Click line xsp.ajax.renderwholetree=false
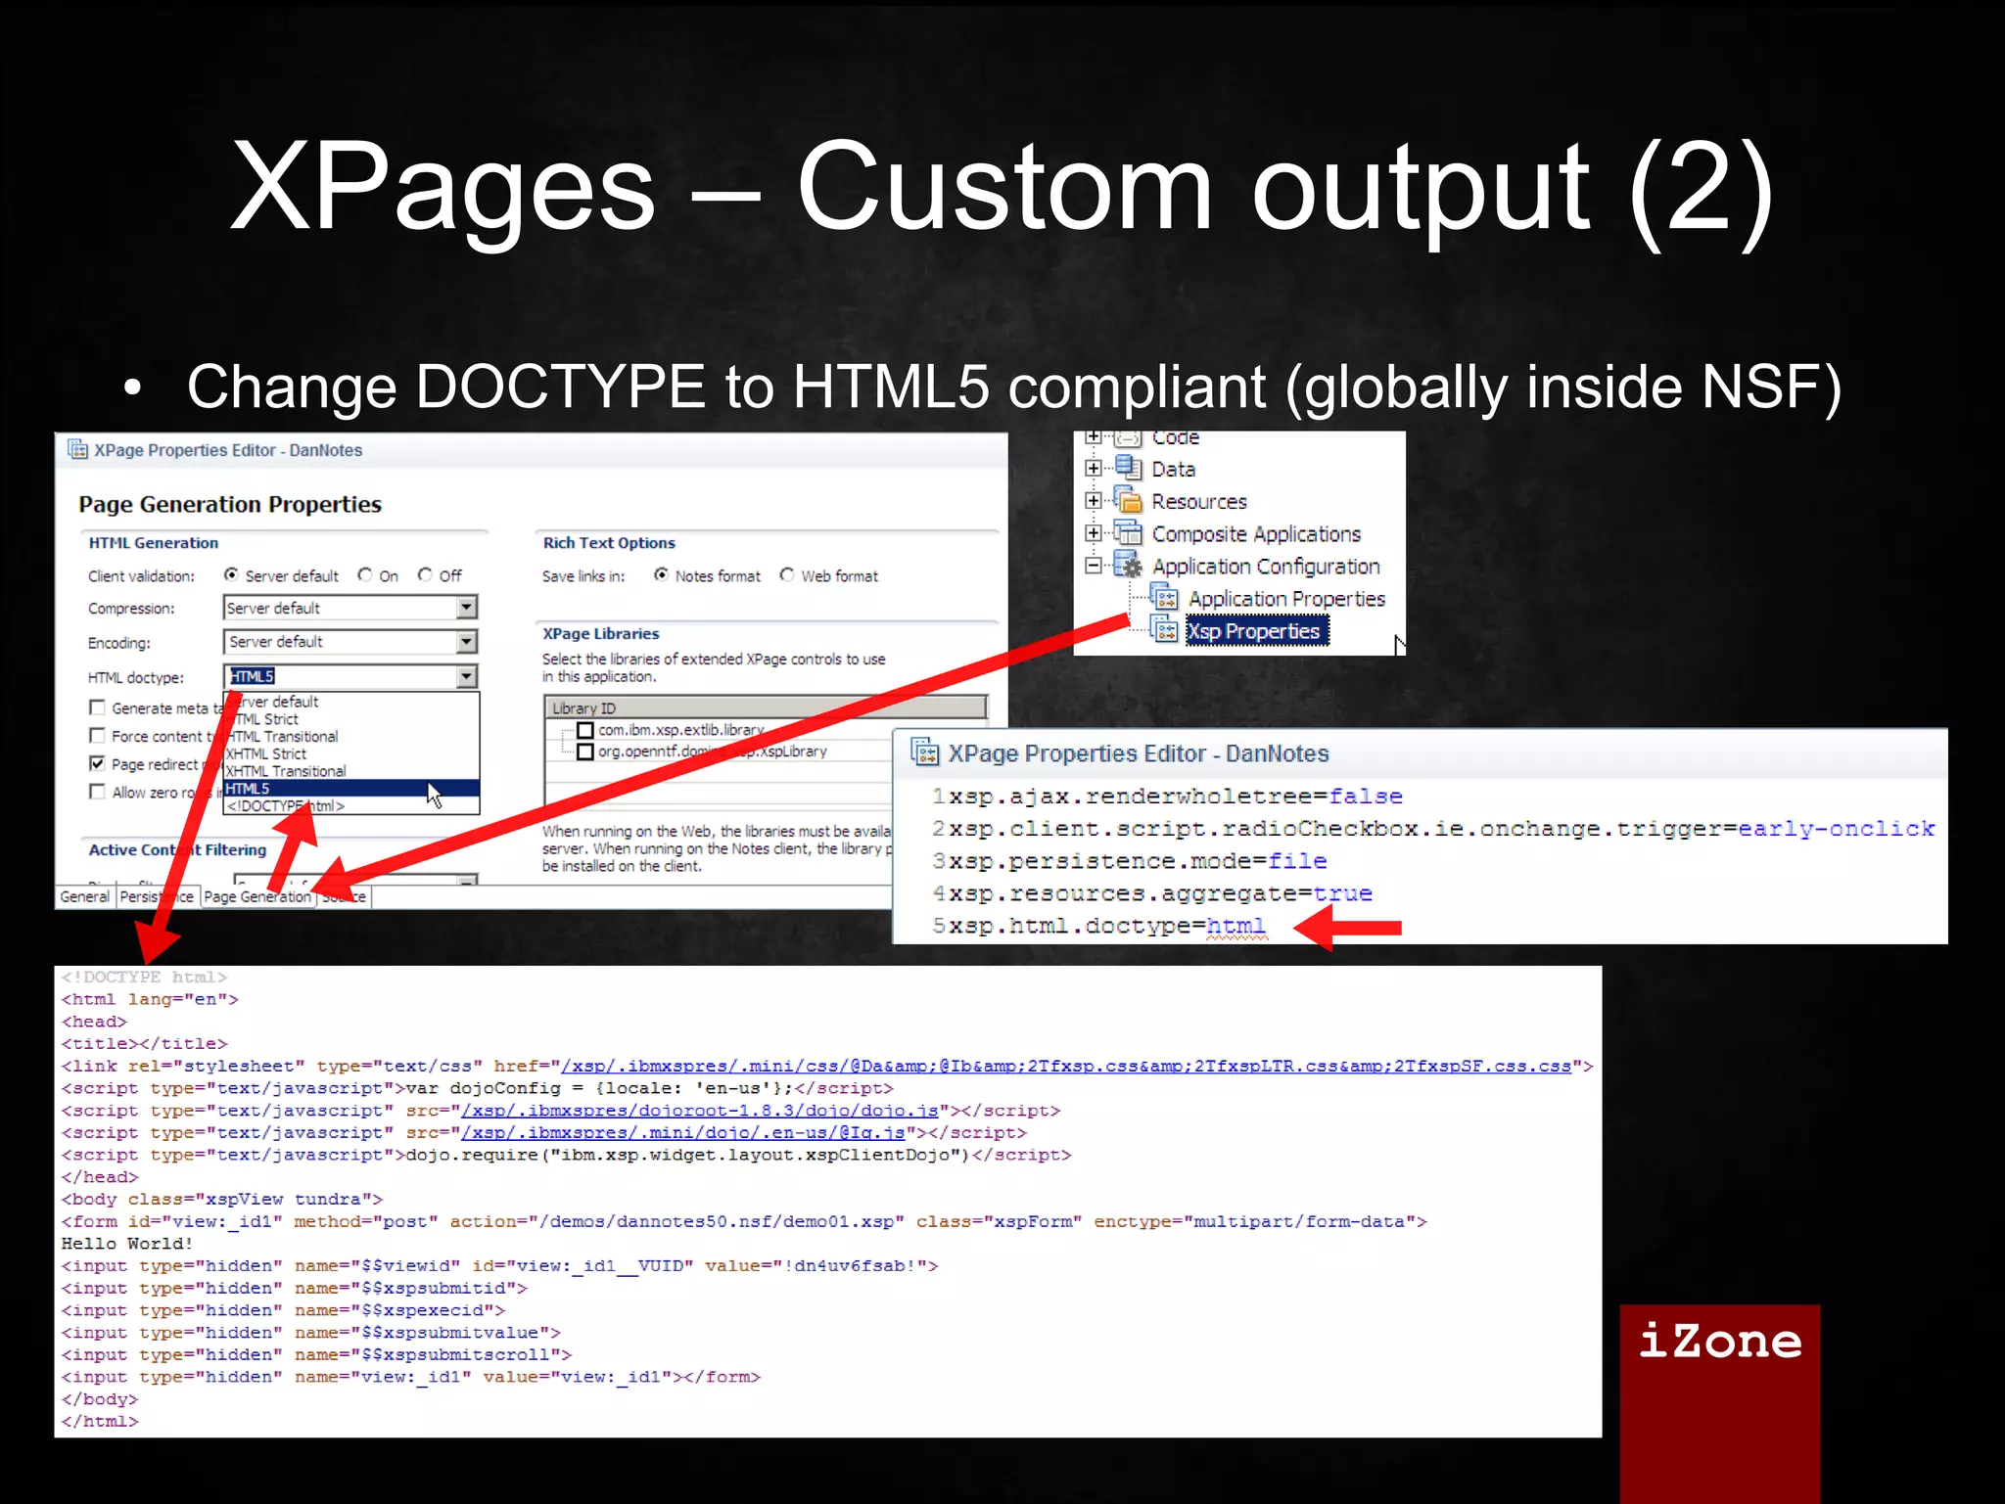The image size is (2005, 1504). click(1175, 797)
